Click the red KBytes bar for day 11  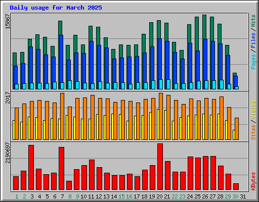(92, 175)
